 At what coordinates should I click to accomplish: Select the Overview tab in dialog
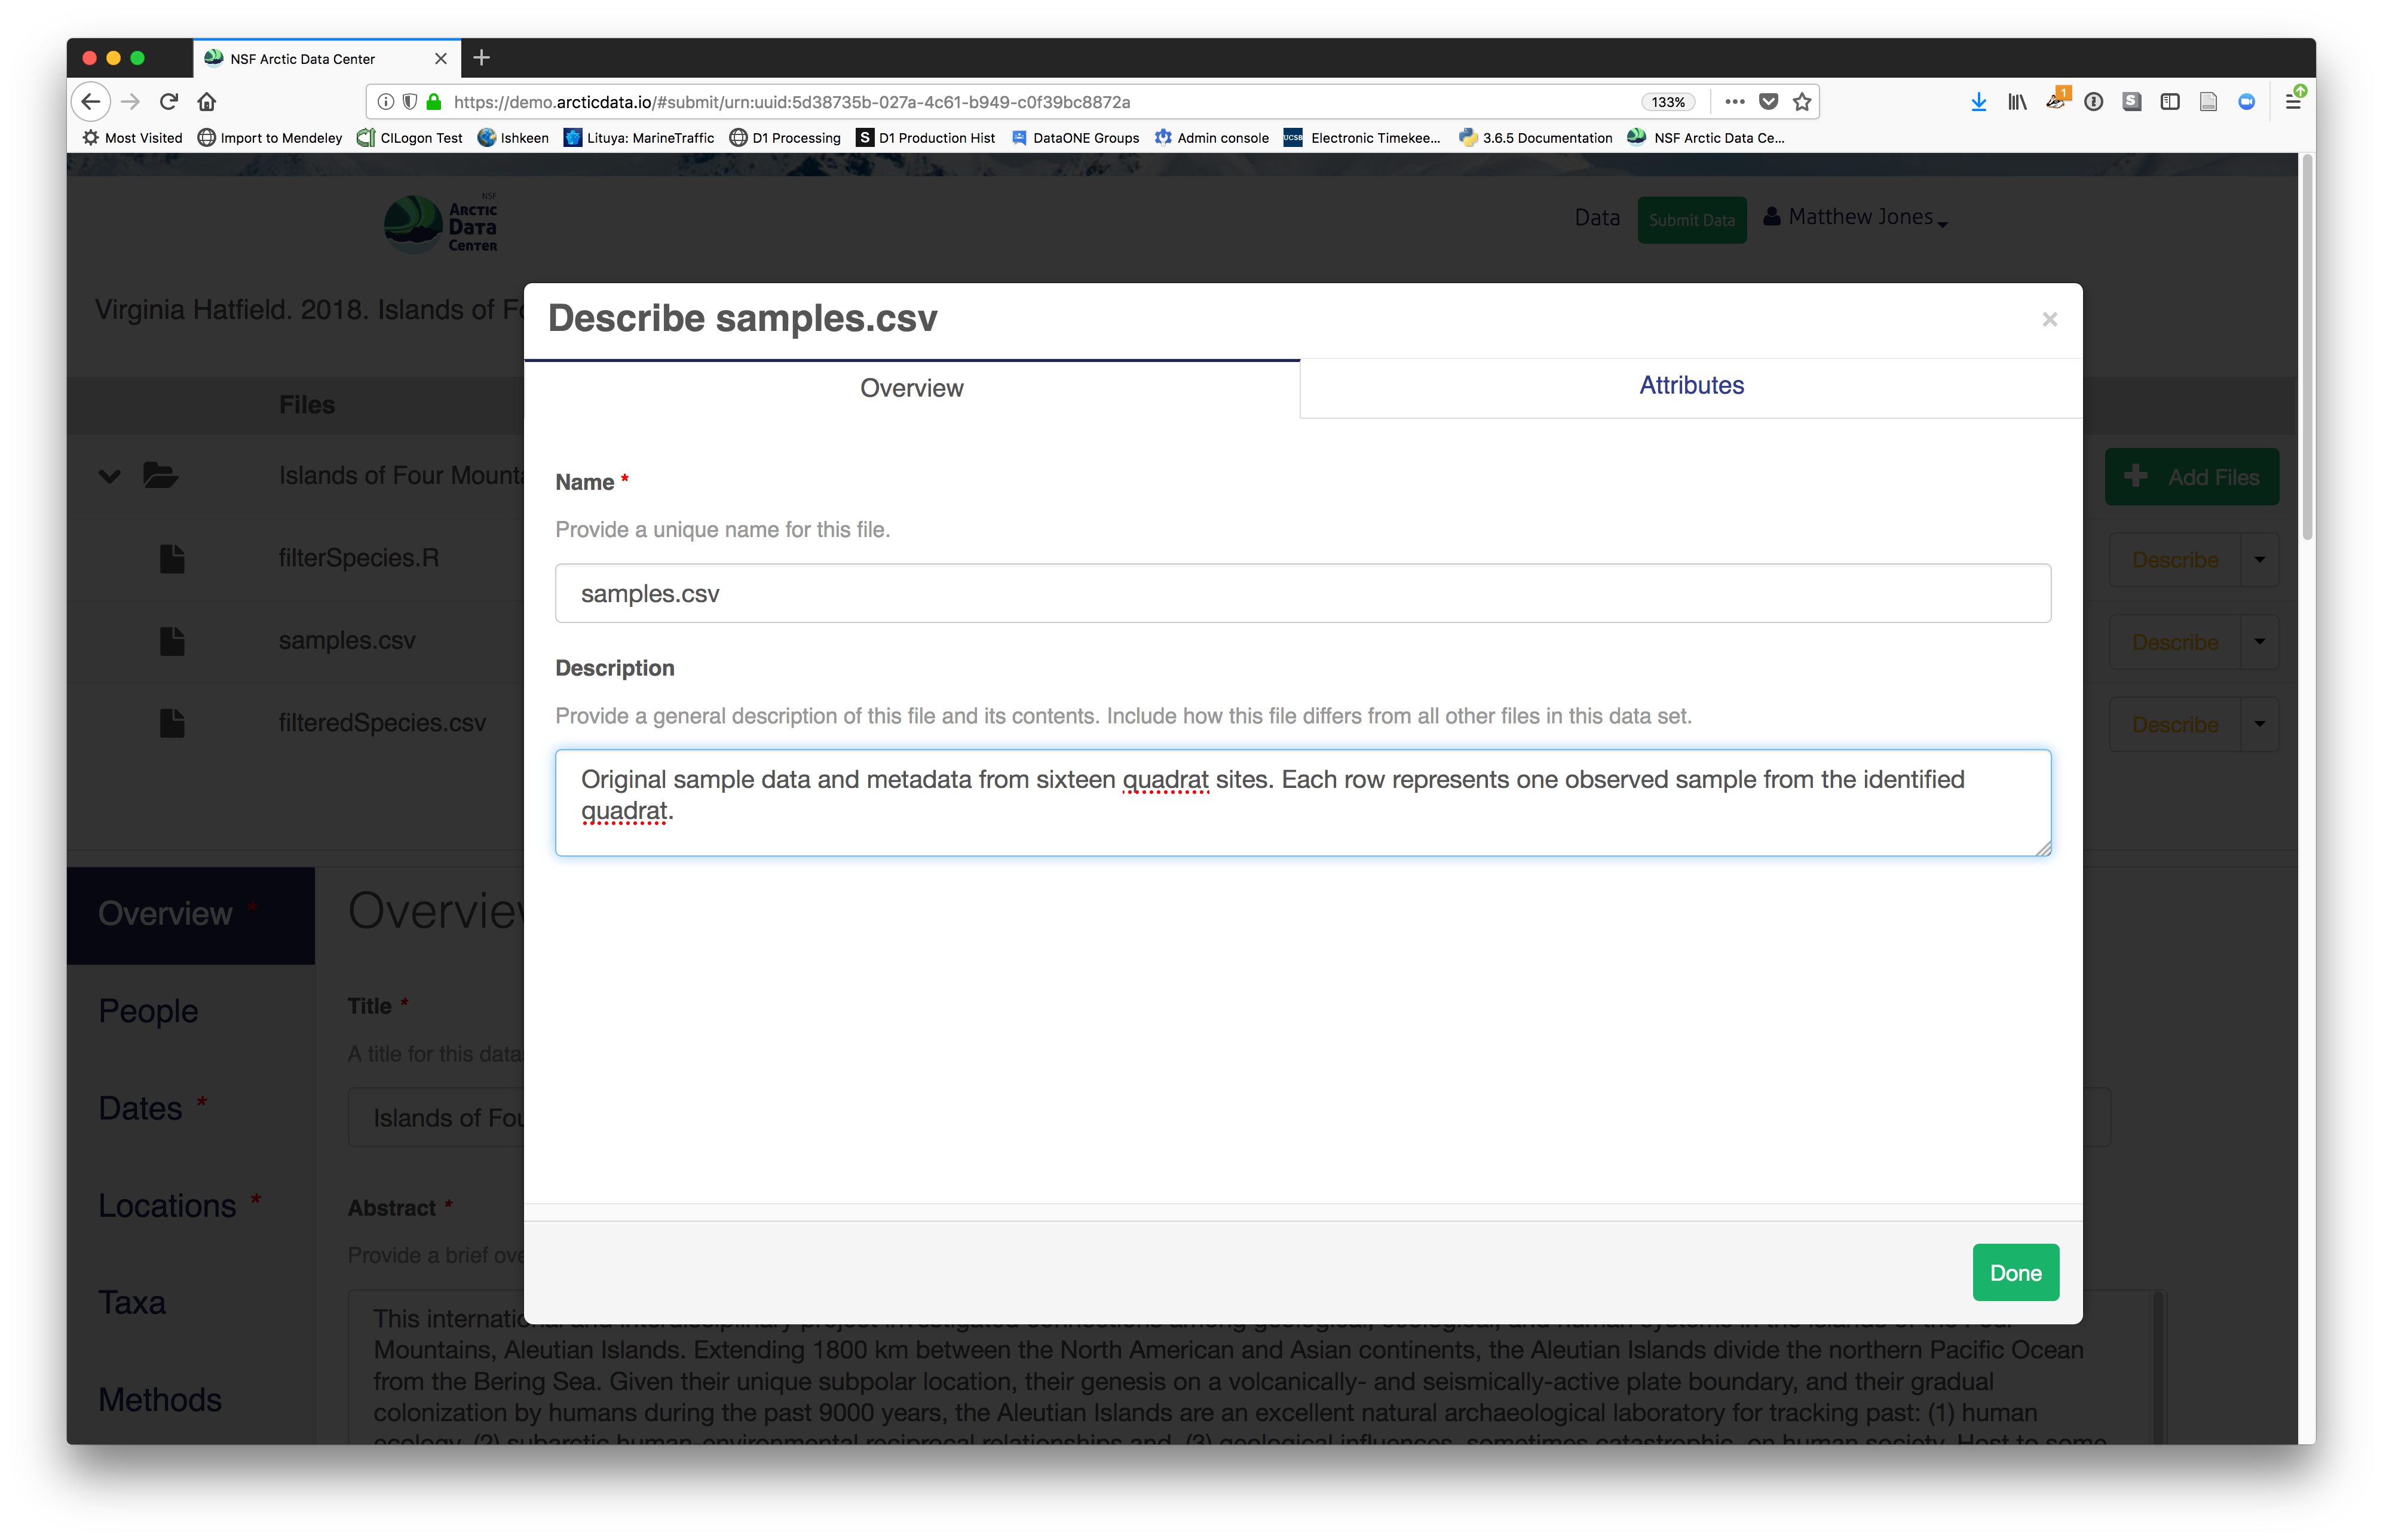click(x=911, y=388)
